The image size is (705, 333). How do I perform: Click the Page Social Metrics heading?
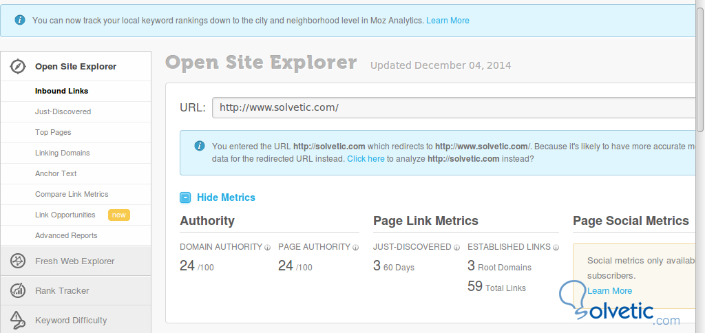coord(631,221)
